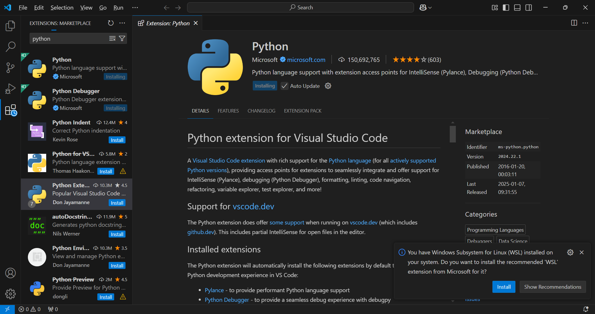Open the Accounts icon in the activity bar
The image size is (595, 314).
pyautogui.click(x=10, y=273)
